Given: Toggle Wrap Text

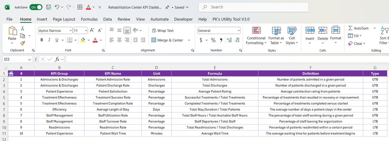Looking at the screenshot, I should pyautogui.click(x=162, y=31).
